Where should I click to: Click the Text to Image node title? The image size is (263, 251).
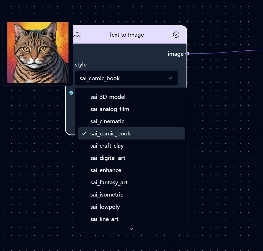pyautogui.click(x=127, y=35)
